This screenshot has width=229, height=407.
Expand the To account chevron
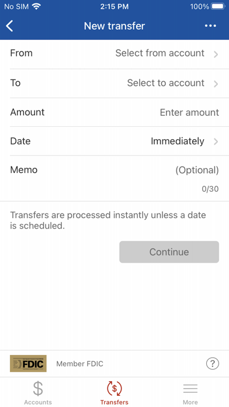point(216,84)
